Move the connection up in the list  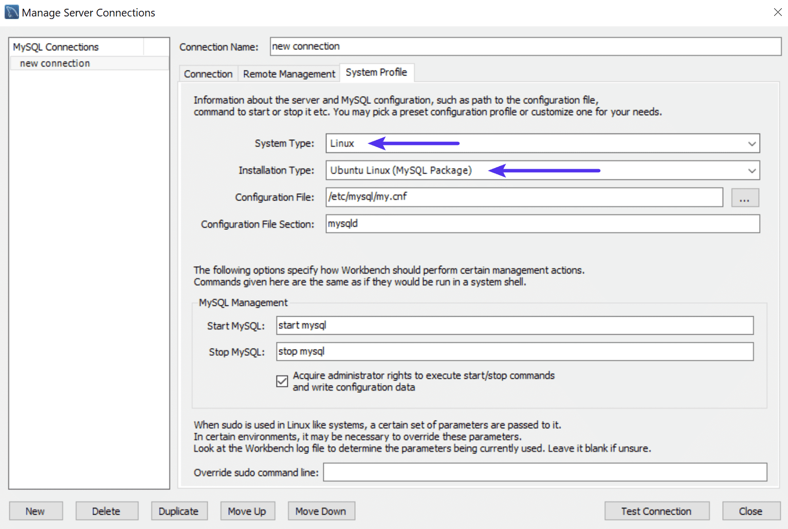coord(248,511)
